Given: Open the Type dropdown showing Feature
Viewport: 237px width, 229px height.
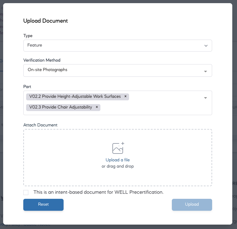Looking at the screenshot, I should 118,46.
